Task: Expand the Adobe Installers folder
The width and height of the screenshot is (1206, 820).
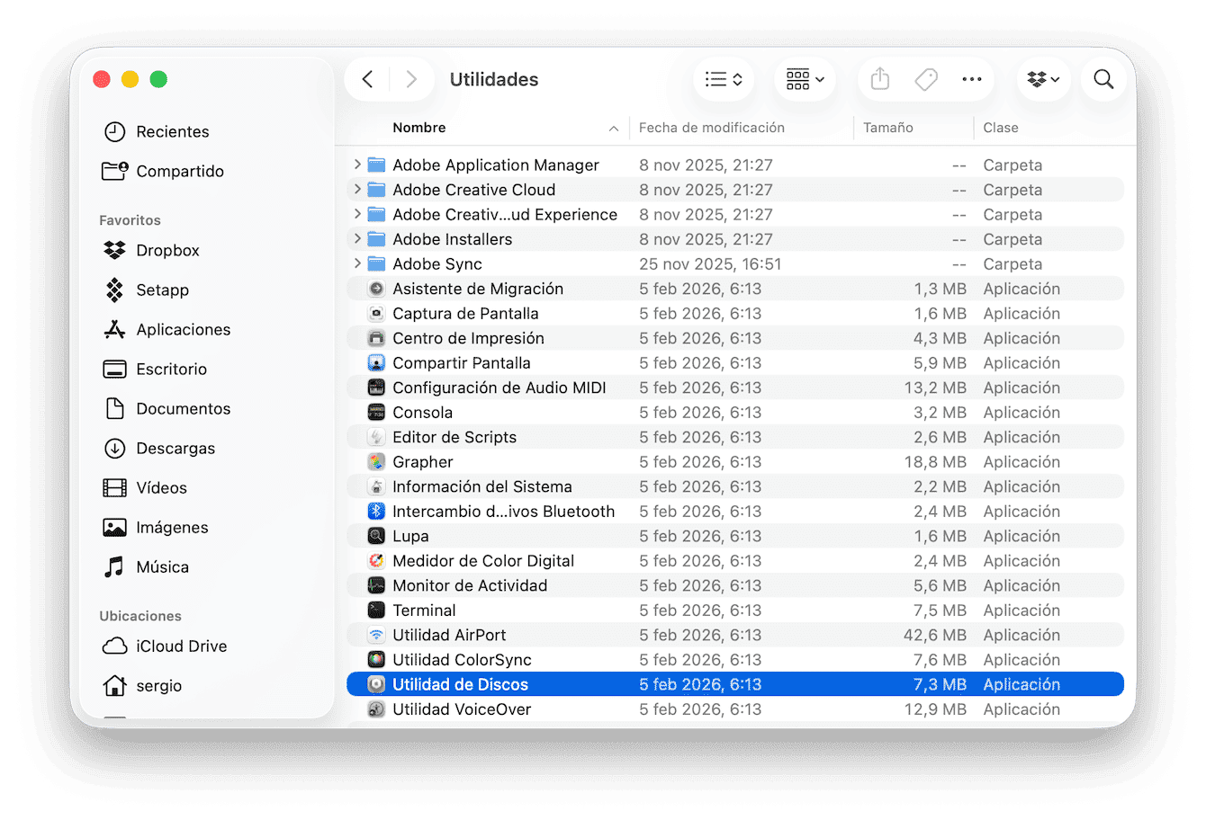Action: 357,238
